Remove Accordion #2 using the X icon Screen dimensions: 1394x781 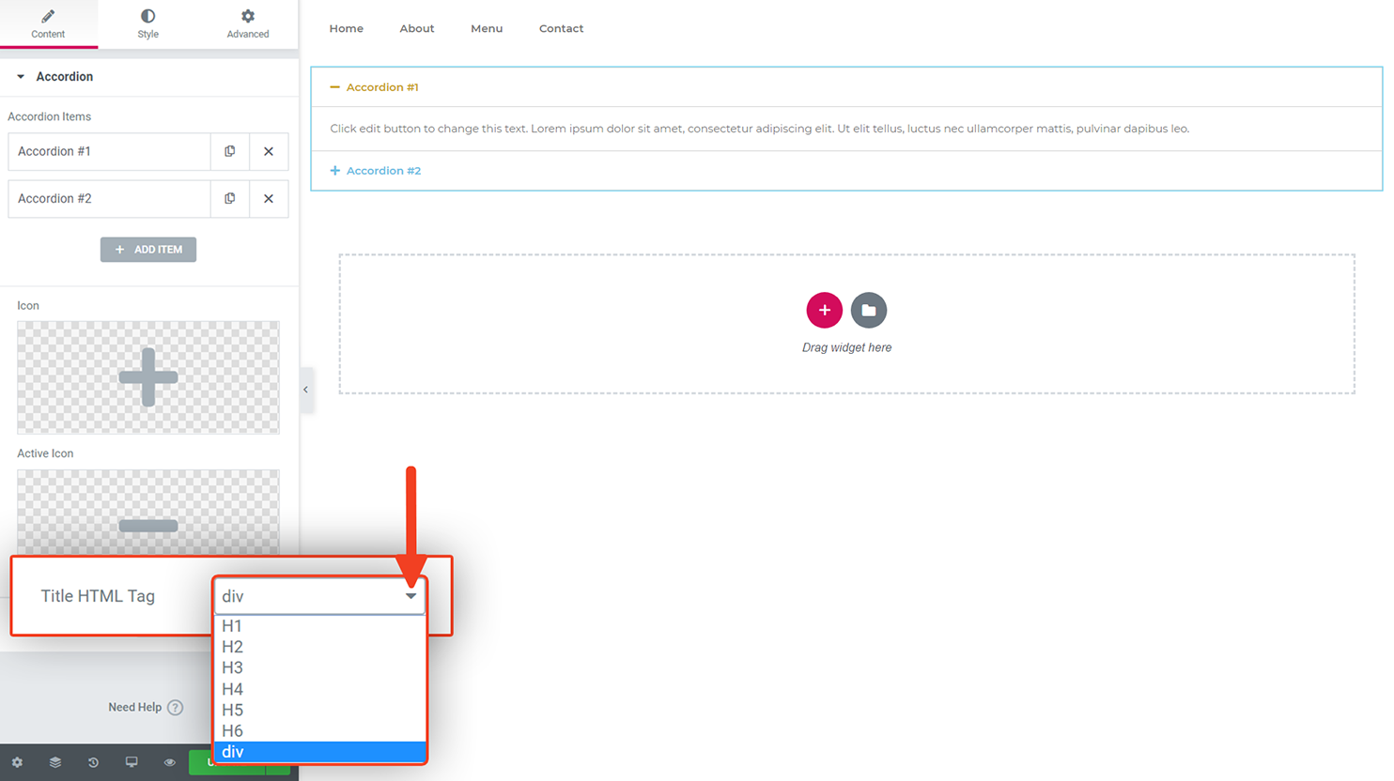(269, 198)
